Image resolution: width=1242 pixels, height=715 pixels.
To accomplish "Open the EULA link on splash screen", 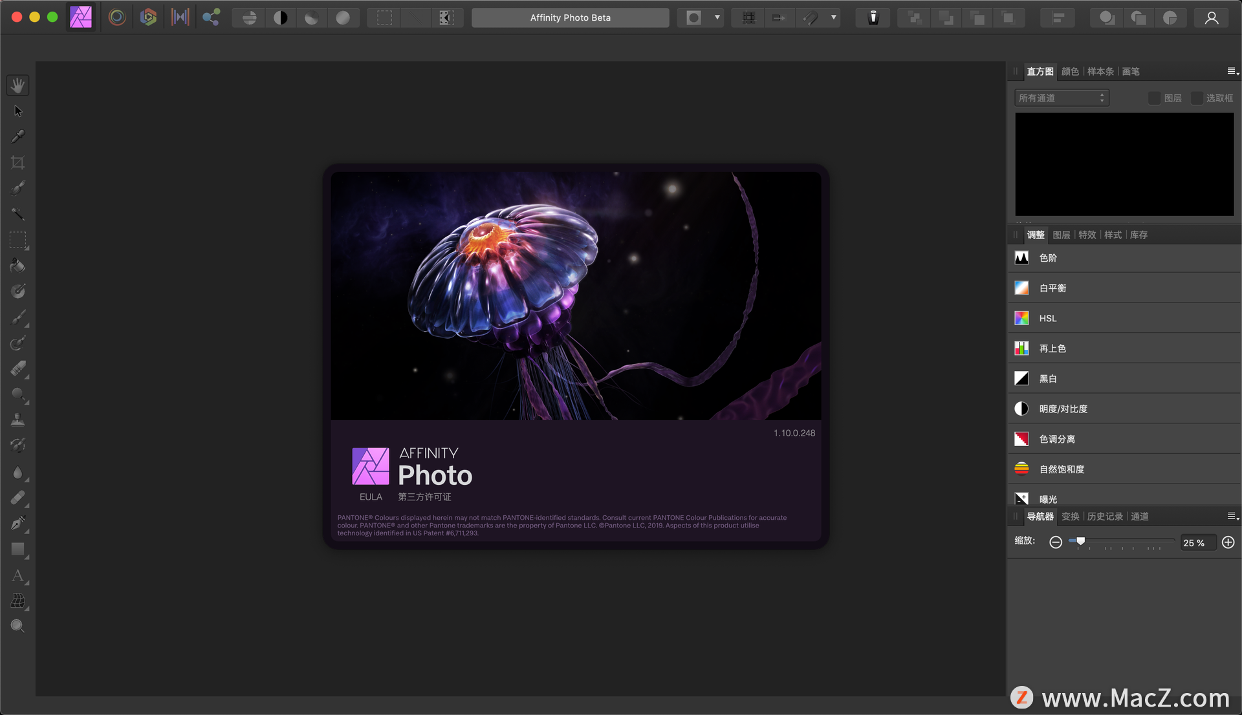I will click(x=371, y=497).
